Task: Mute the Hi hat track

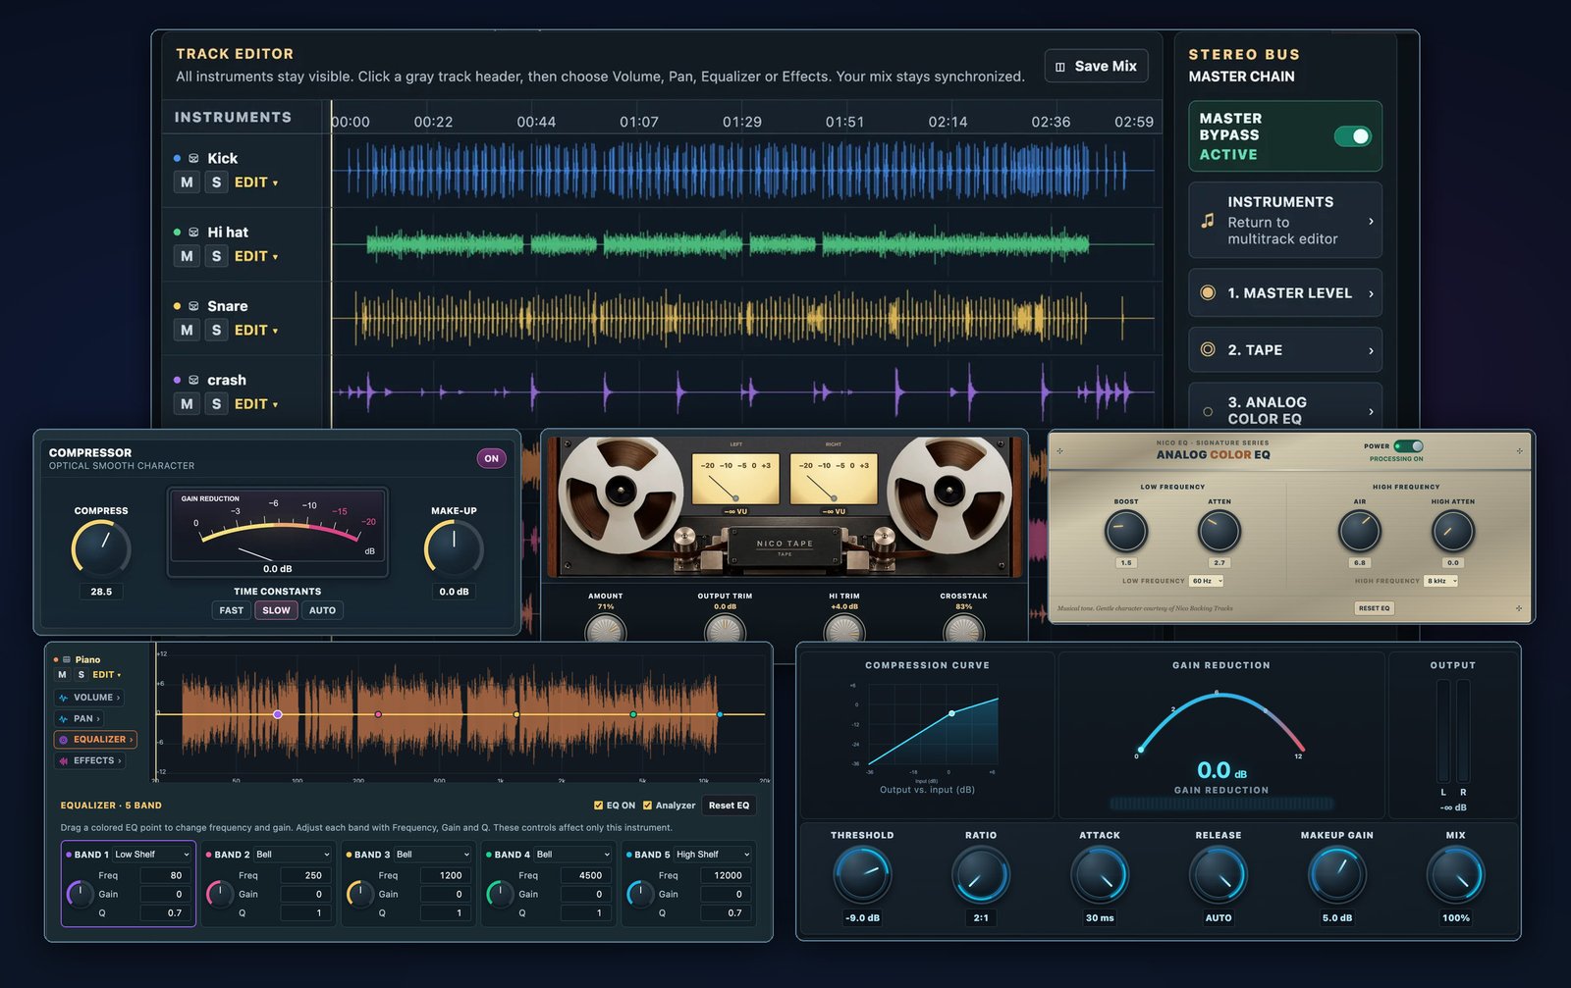Action: point(187,256)
